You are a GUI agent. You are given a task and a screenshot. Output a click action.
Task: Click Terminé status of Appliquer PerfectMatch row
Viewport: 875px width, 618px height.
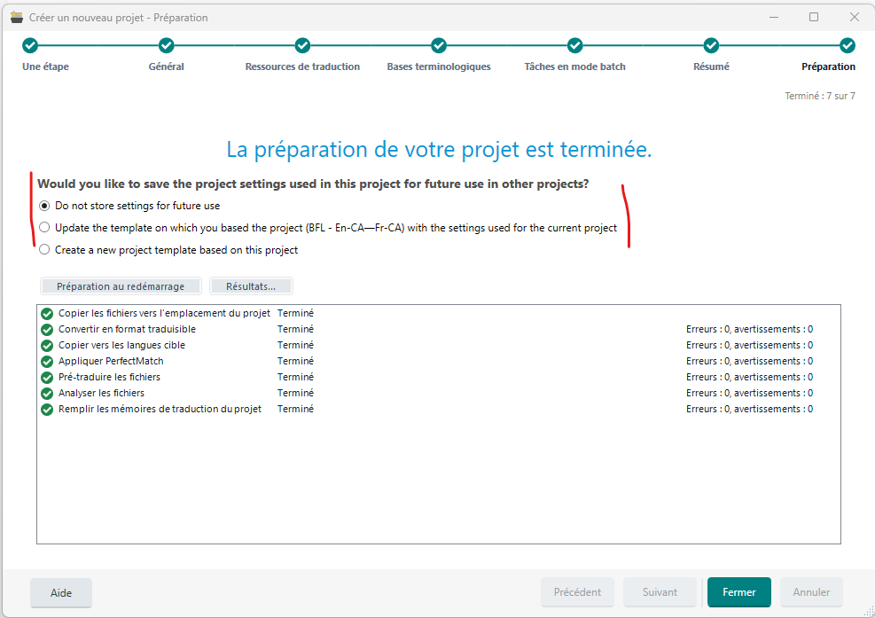pos(296,361)
